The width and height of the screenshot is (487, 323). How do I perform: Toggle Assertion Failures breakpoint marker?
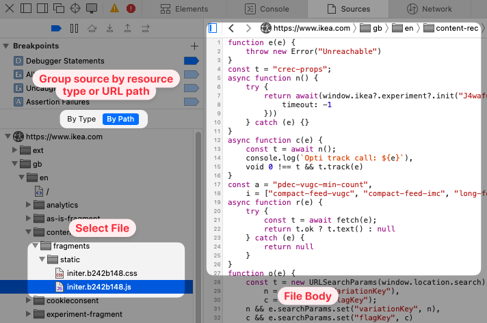click(x=192, y=102)
